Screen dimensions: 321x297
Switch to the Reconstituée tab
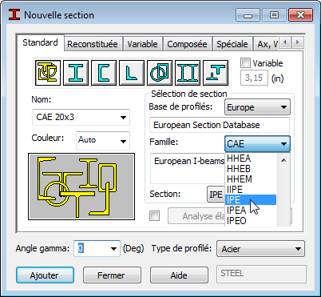click(x=93, y=44)
